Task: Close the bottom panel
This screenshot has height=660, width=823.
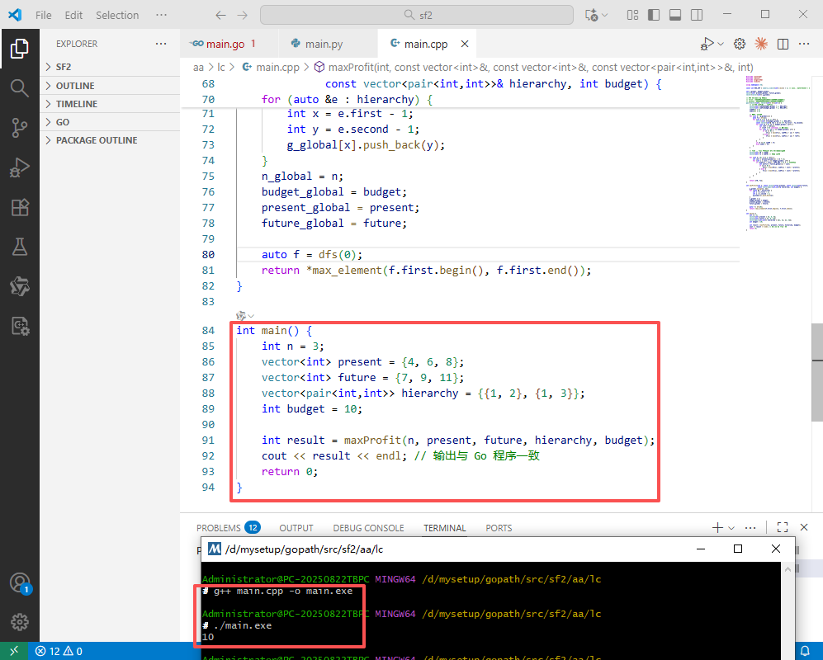Action: pos(804,528)
